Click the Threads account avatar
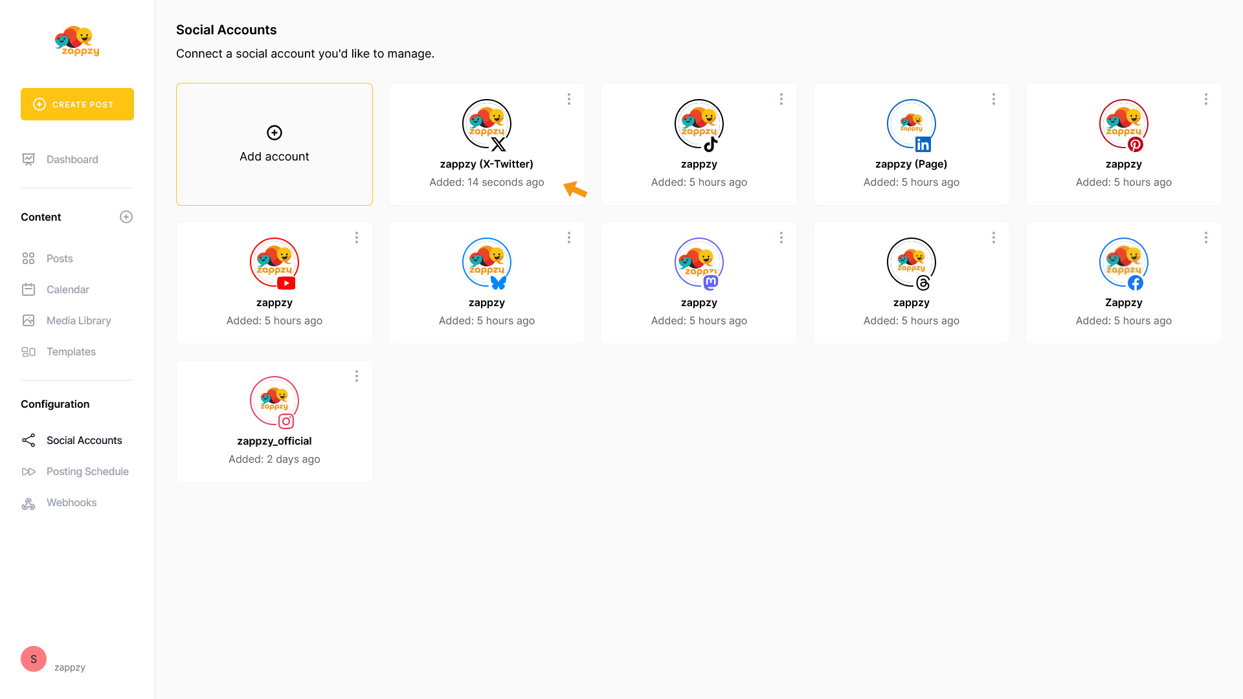 [x=912, y=263]
